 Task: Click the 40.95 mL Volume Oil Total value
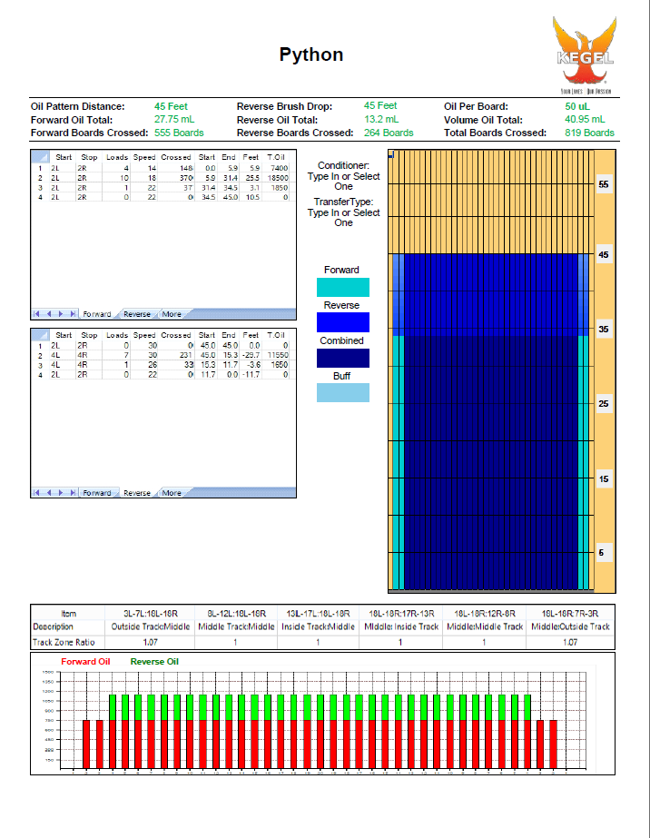(x=585, y=119)
